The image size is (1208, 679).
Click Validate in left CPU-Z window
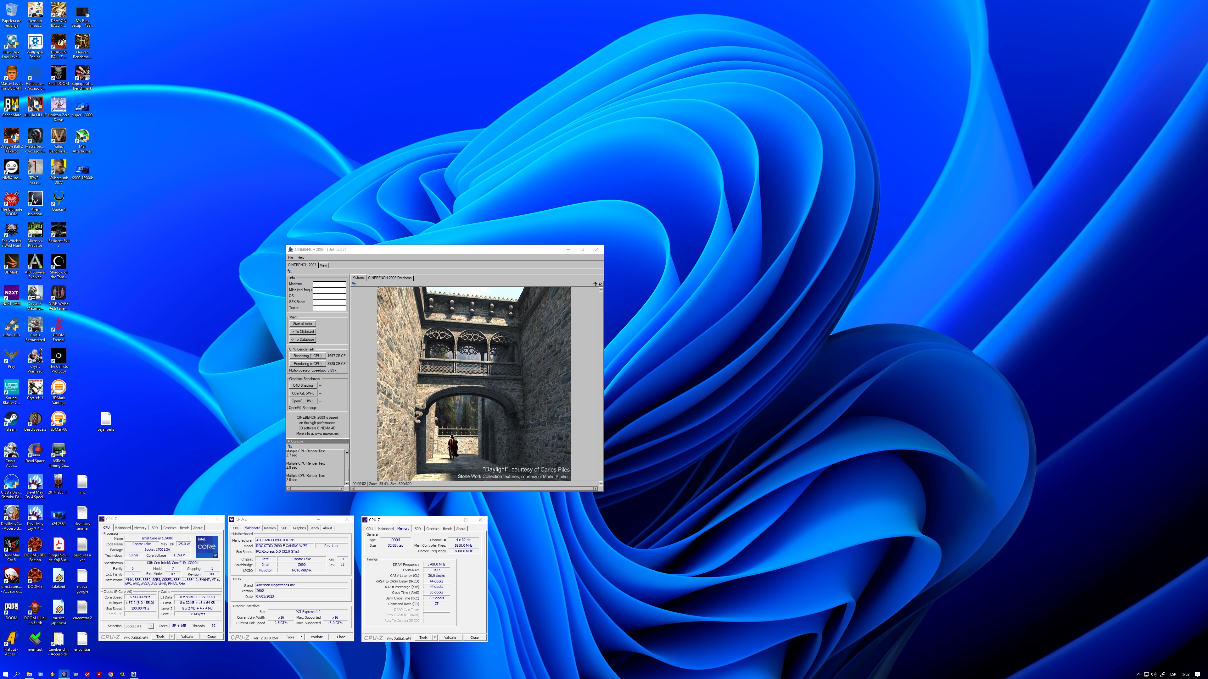coord(187,637)
